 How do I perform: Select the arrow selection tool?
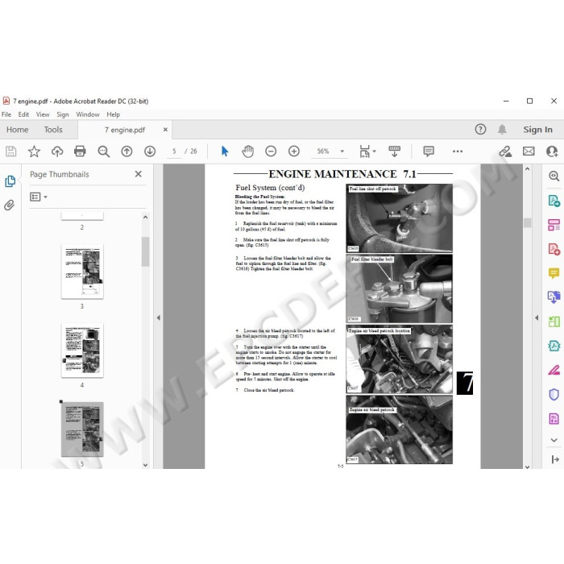(x=225, y=151)
